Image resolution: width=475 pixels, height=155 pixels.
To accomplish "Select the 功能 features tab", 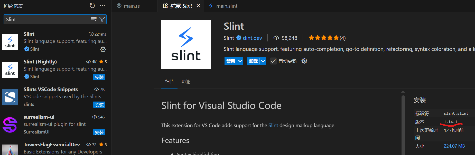I will click(186, 82).
